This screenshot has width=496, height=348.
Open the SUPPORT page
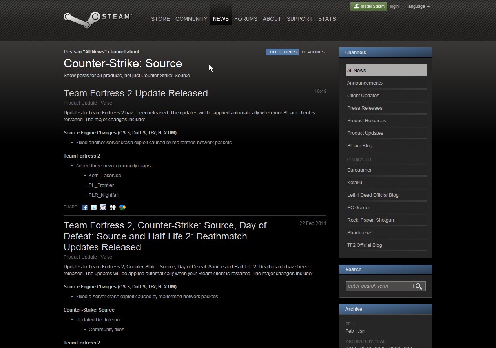click(300, 19)
